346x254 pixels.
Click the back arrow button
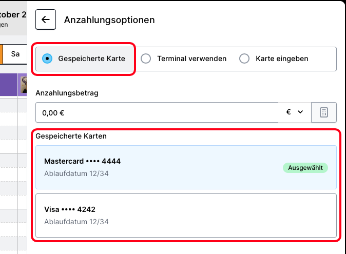pyautogui.click(x=46, y=20)
